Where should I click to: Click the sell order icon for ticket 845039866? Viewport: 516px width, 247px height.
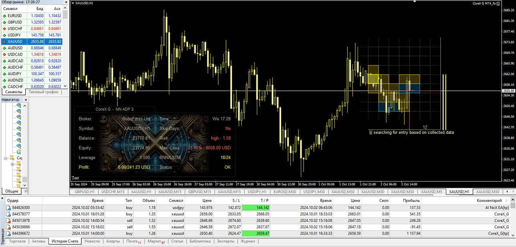coord(8,227)
